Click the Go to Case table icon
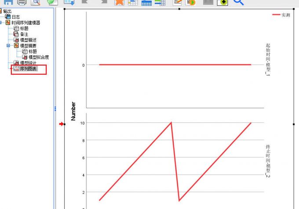 click(x=133, y=2)
